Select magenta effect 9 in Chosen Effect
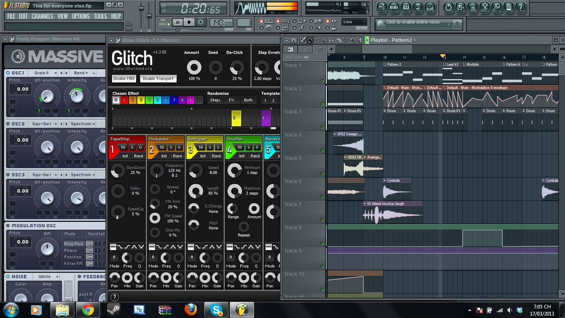 click(x=190, y=100)
